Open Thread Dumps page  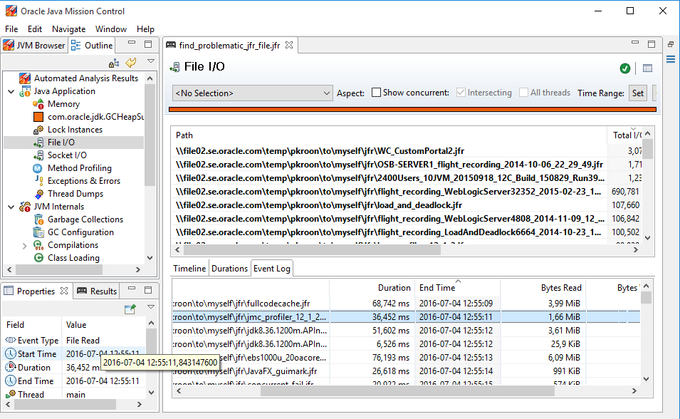(75, 194)
